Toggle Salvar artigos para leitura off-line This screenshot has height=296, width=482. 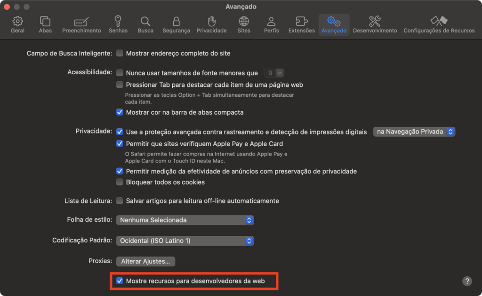click(x=120, y=201)
